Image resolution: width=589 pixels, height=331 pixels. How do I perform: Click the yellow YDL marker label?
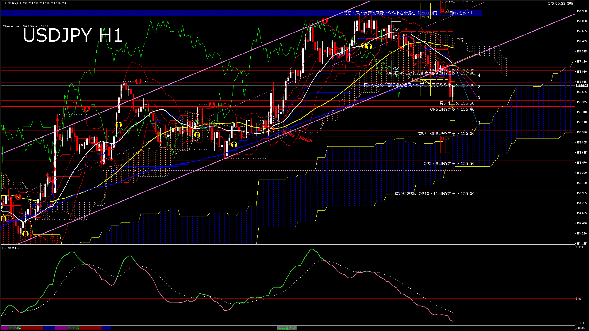click(x=425, y=82)
